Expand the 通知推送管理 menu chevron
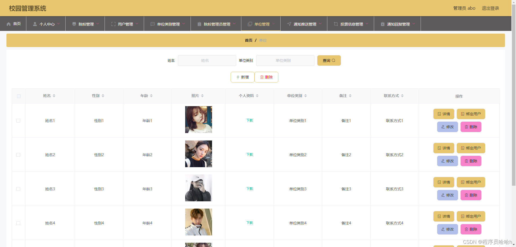This screenshot has height=247, width=516. [x=320, y=24]
